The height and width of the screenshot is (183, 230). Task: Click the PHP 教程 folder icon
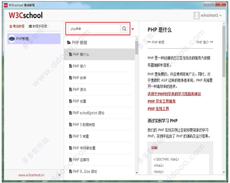pos(69,42)
